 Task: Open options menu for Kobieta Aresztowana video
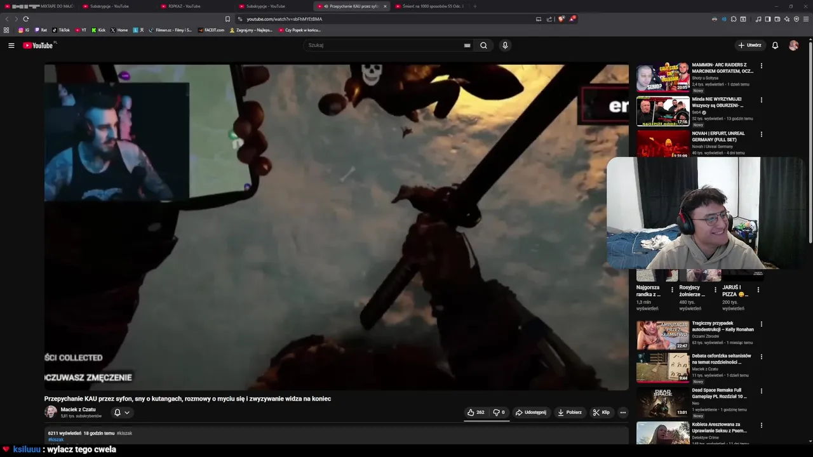pyautogui.click(x=761, y=425)
